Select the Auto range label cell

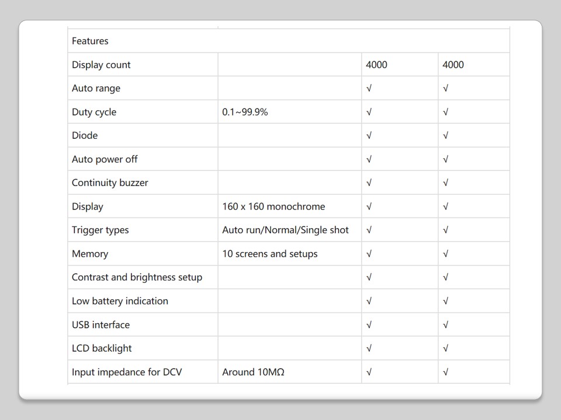point(96,88)
